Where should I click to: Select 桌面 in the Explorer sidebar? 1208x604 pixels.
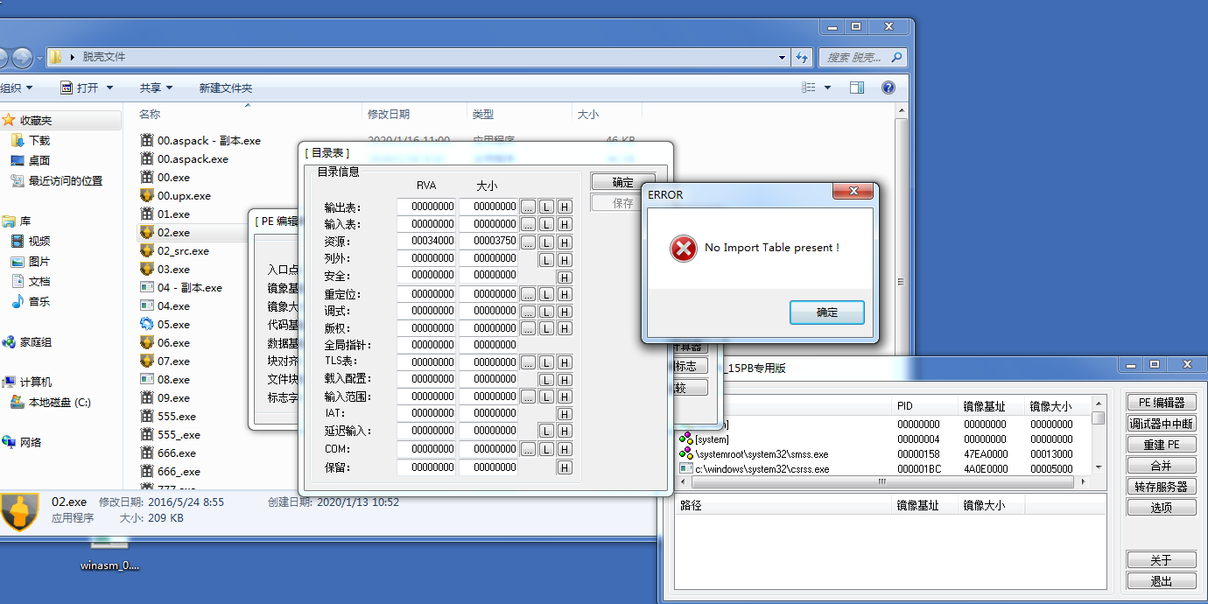(39, 160)
